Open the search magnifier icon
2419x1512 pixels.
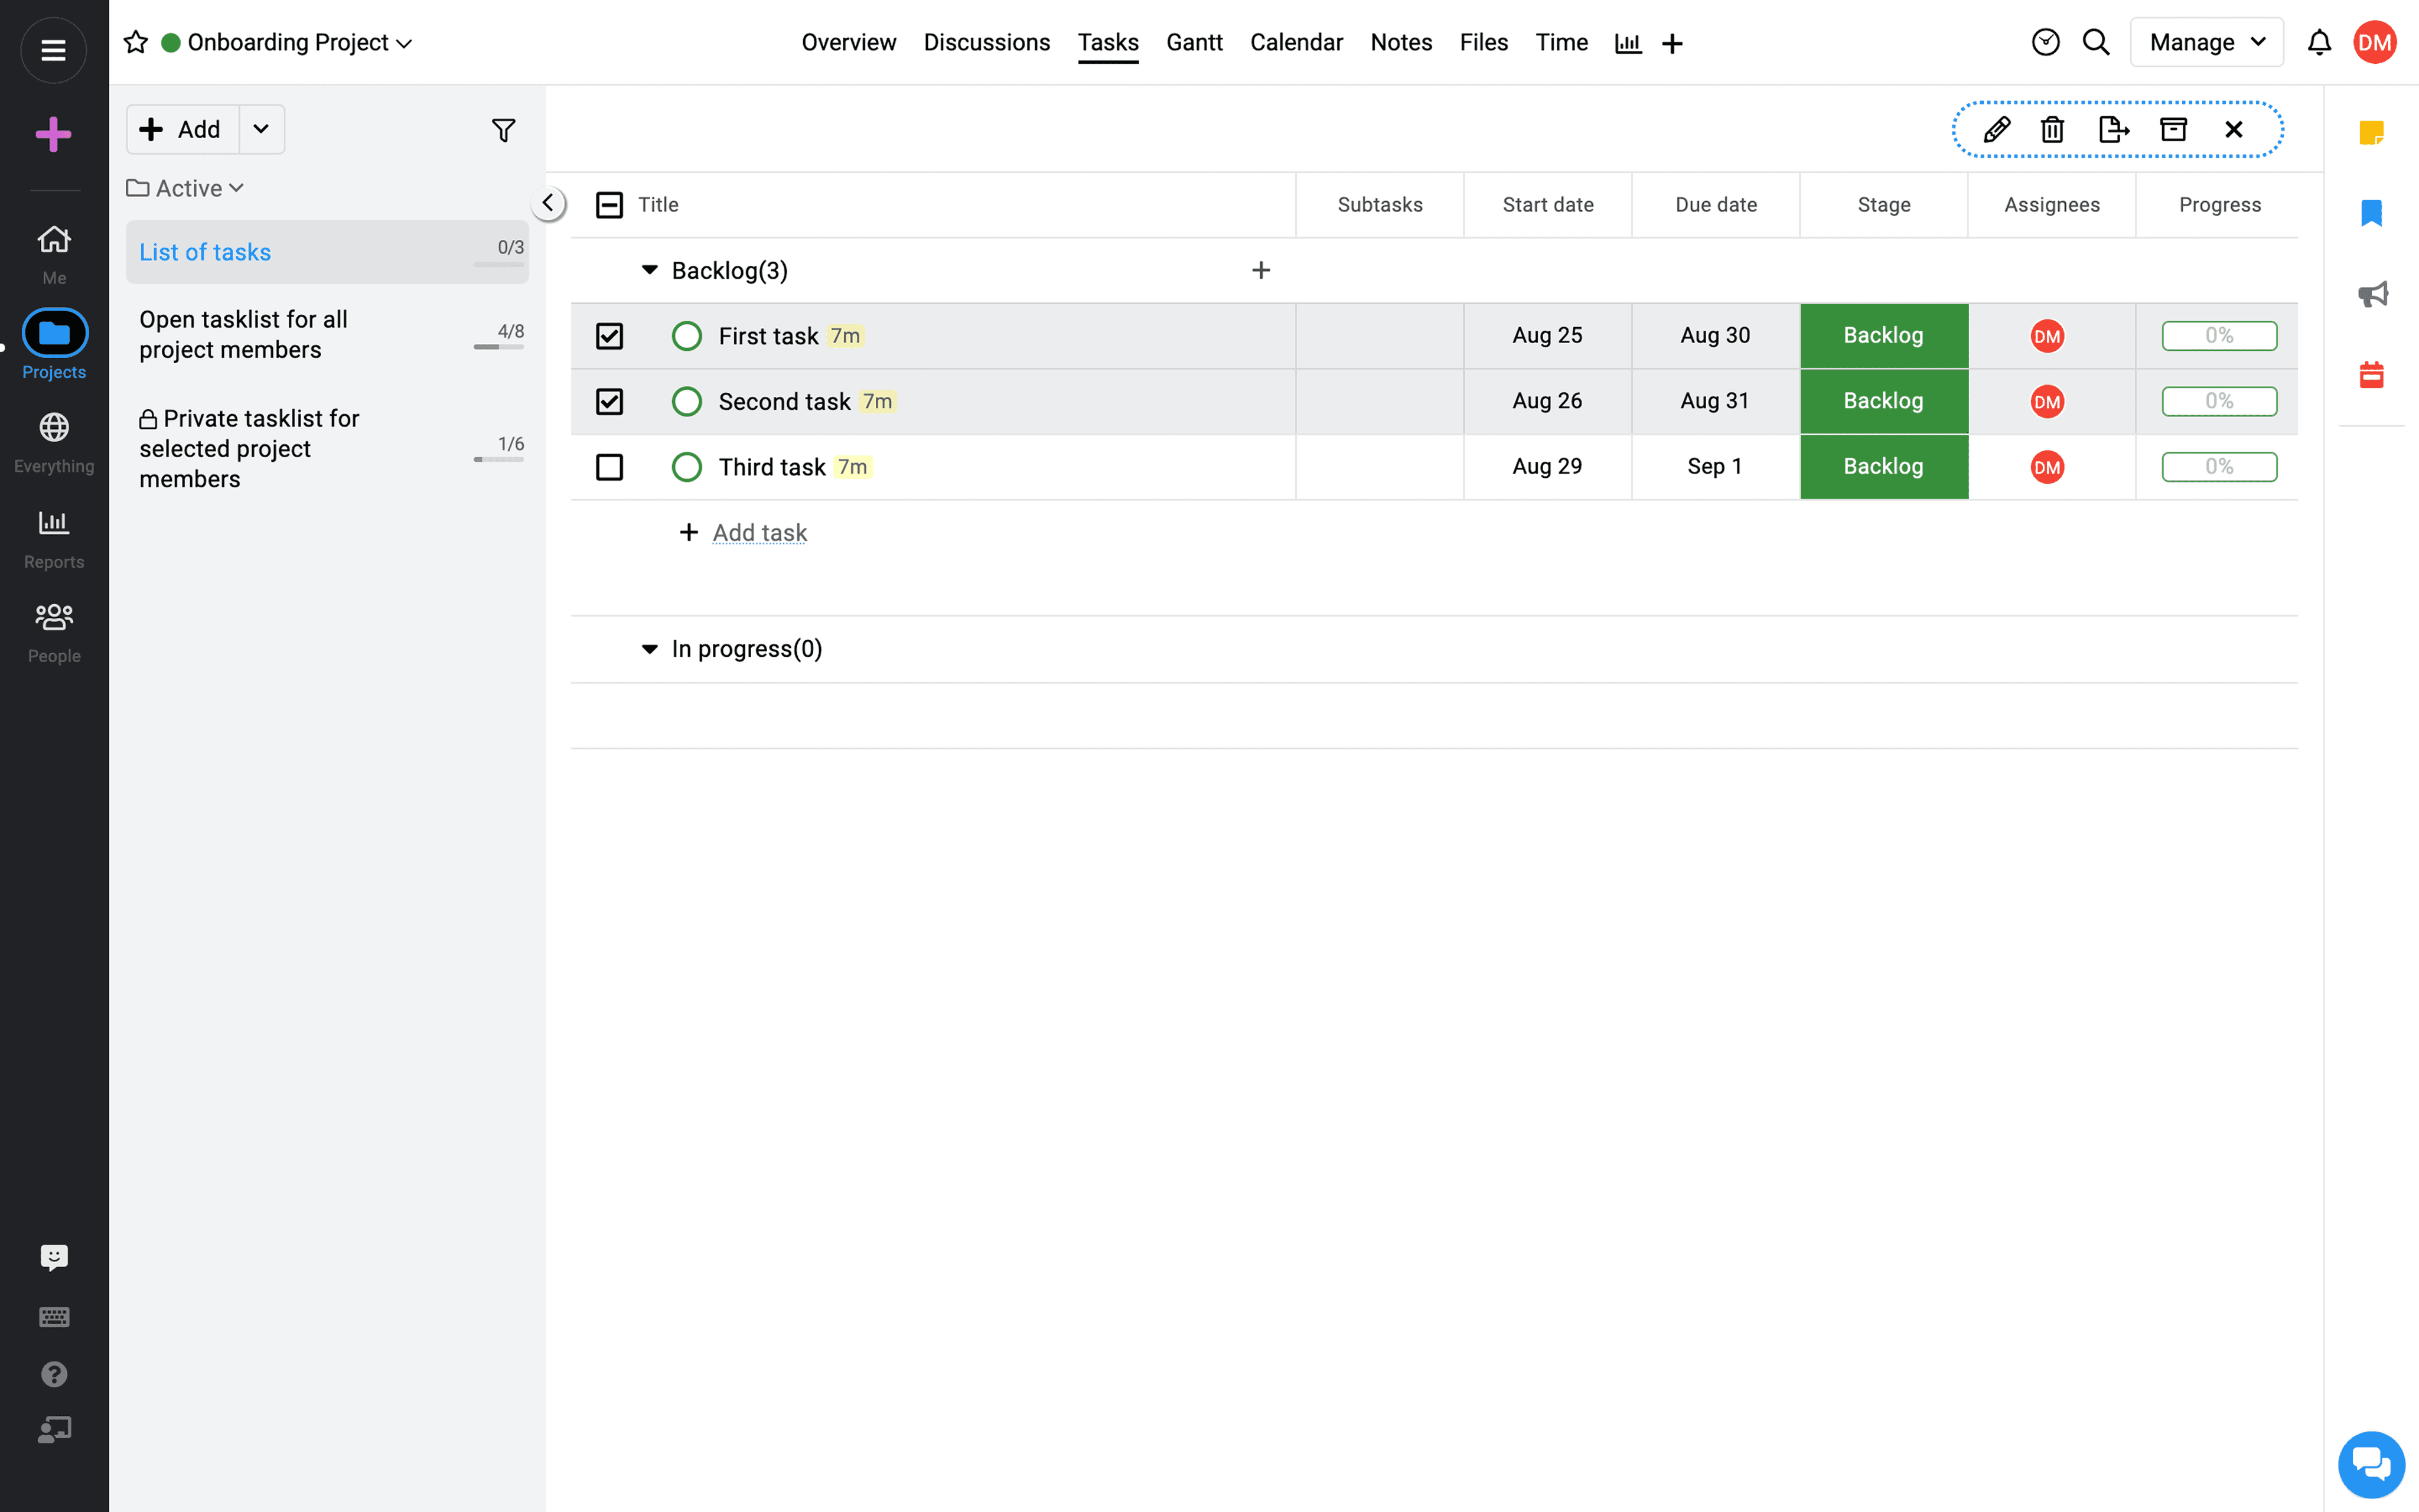tap(2096, 42)
